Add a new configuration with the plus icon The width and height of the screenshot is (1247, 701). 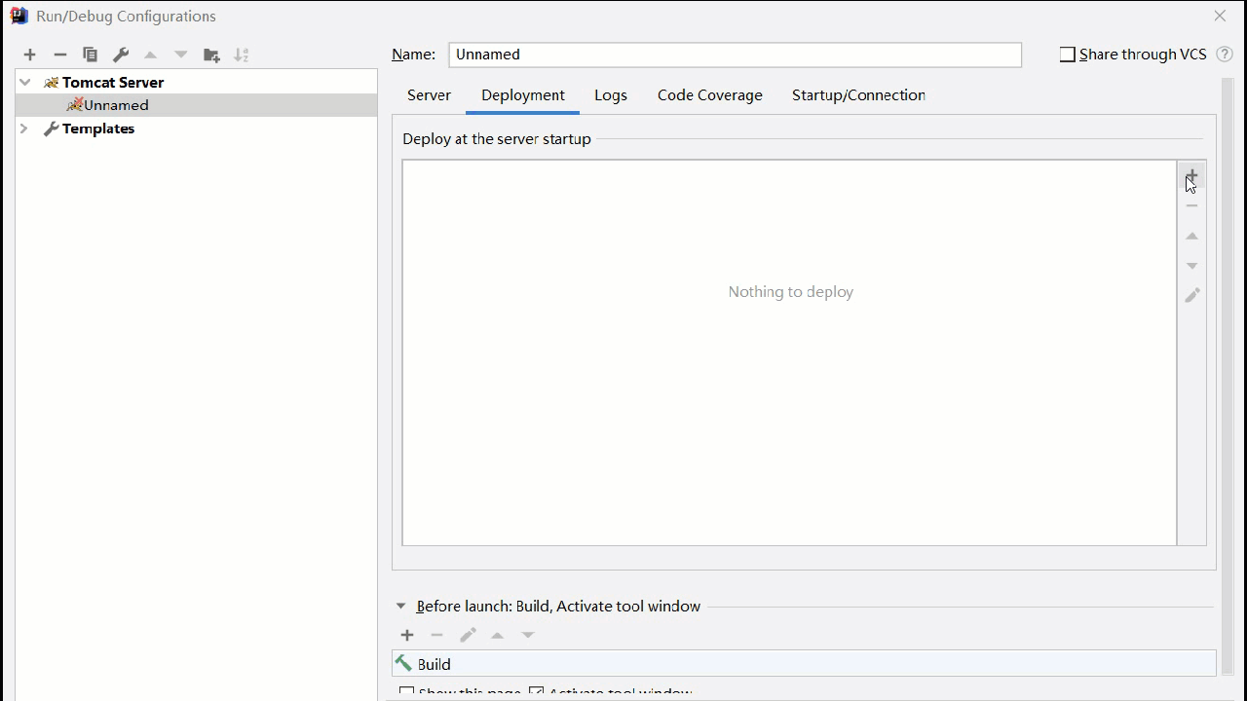pos(29,55)
